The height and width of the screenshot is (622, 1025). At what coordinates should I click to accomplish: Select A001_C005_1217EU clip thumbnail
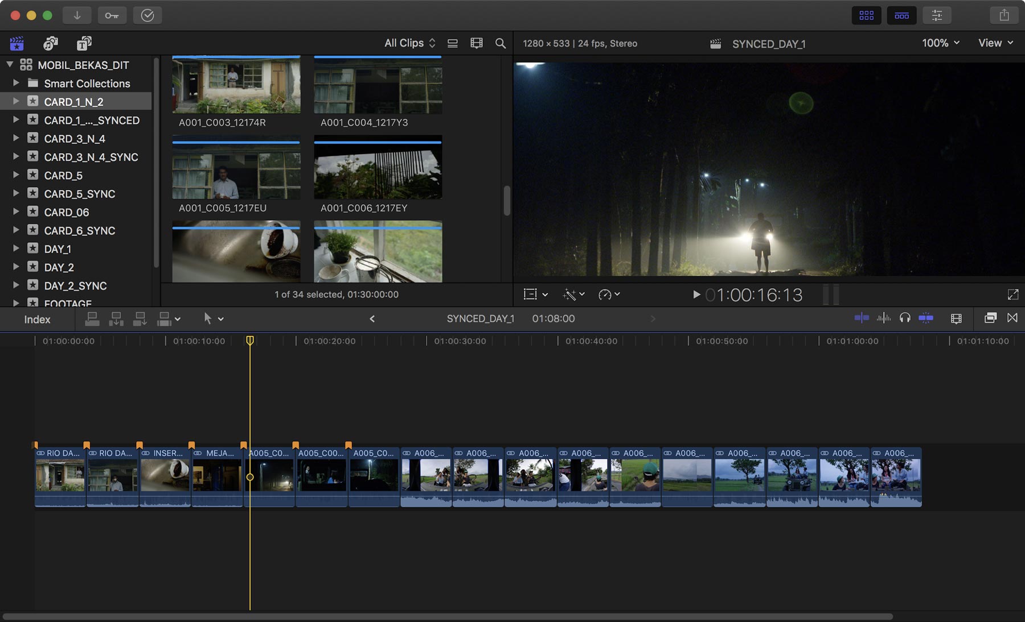click(236, 171)
